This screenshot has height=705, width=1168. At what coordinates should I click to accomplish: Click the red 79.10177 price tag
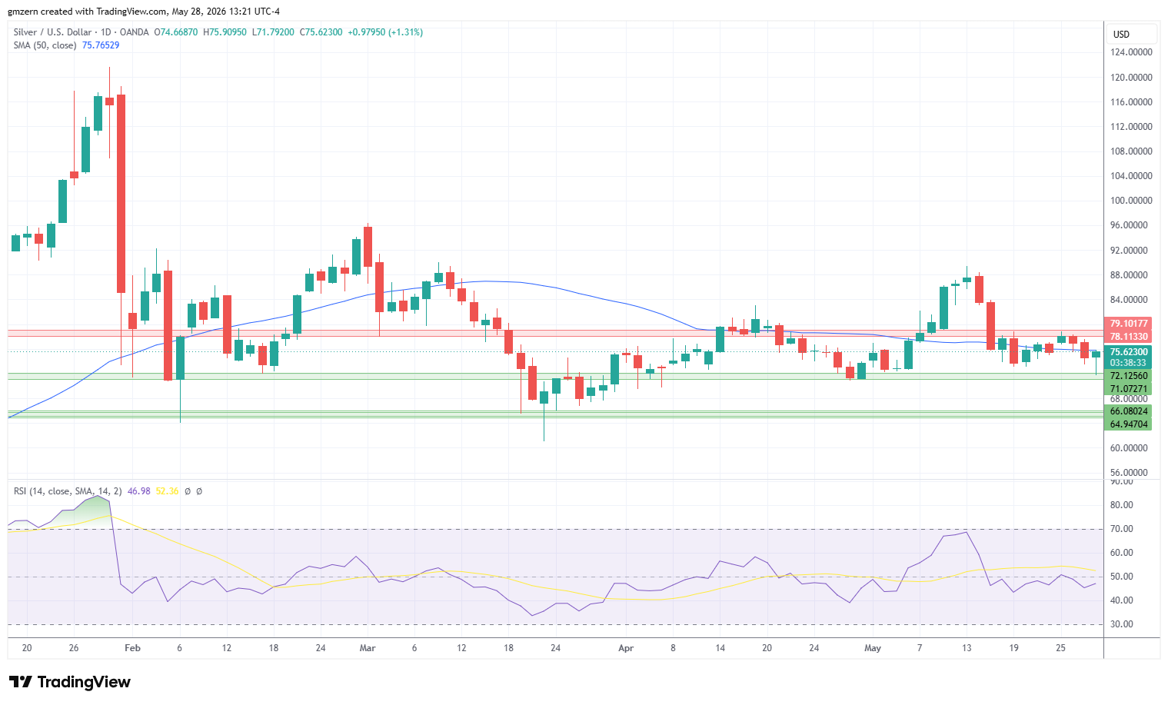pyautogui.click(x=1129, y=324)
